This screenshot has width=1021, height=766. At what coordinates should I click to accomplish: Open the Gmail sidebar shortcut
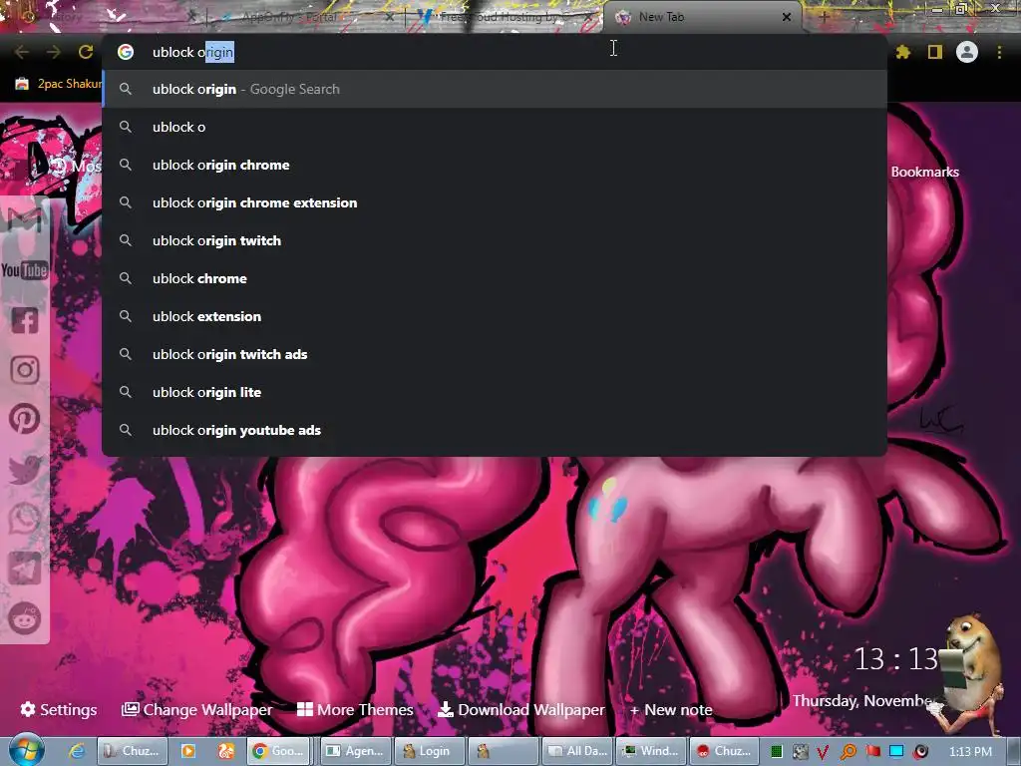(x=25, y=219)
